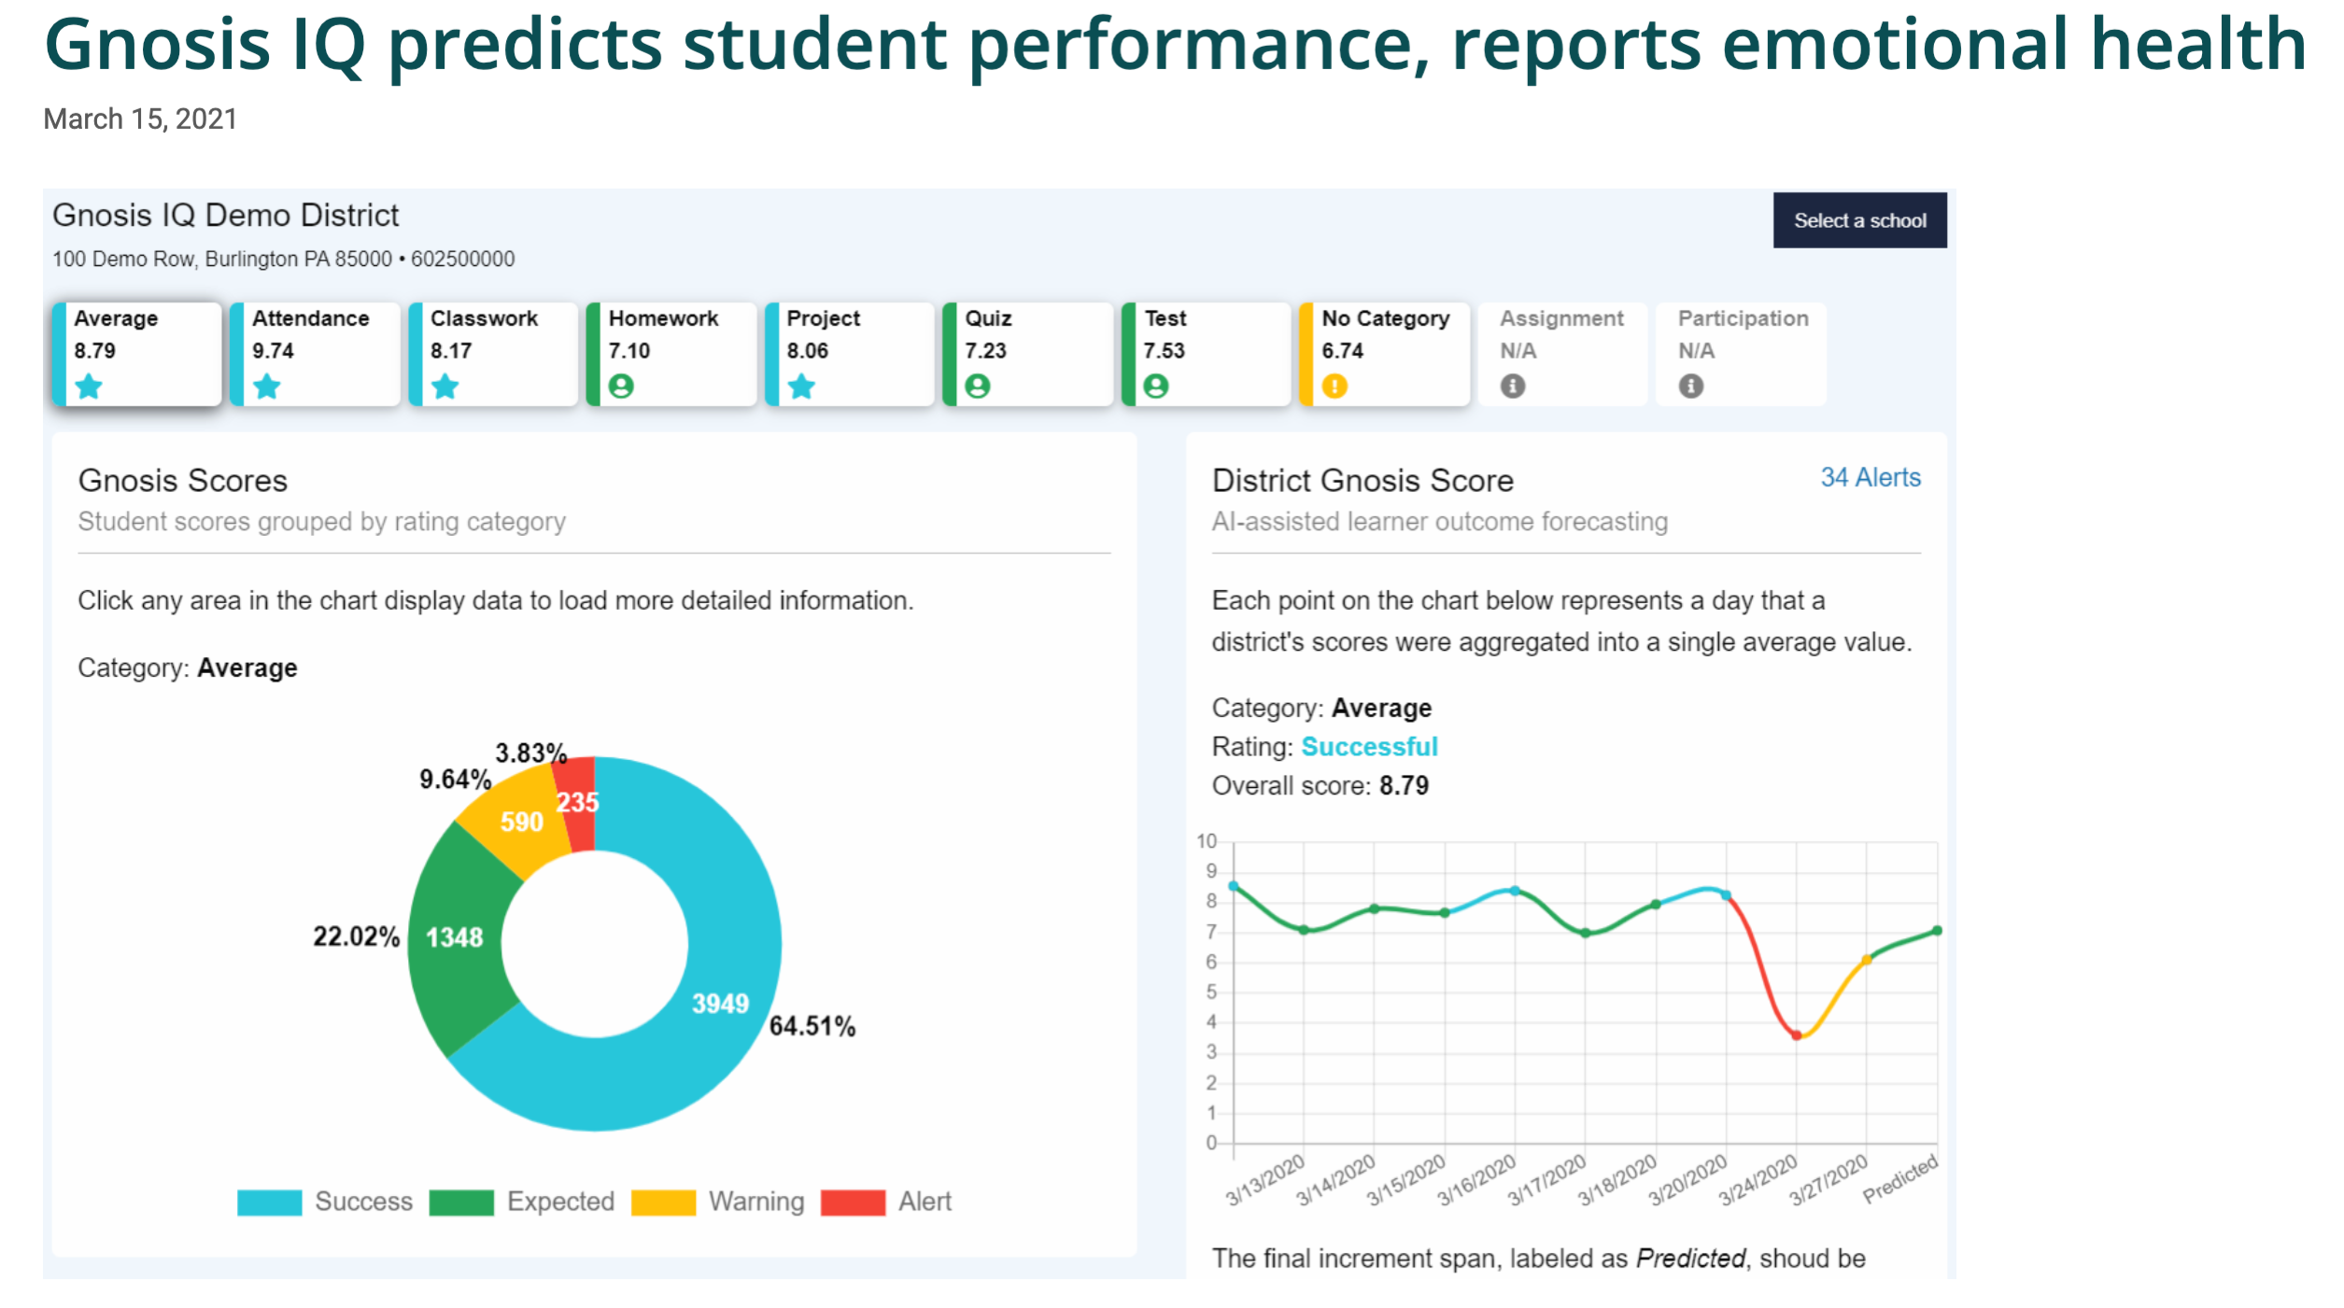Click the info icon under Assignment

(x=1513, y=386)
